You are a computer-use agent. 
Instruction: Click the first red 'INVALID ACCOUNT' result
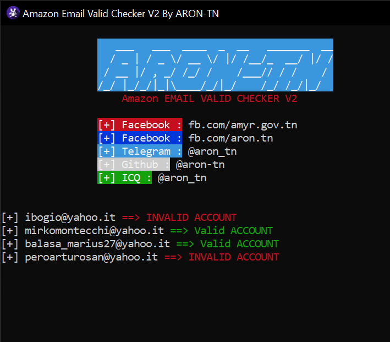(x=191, y=218)
